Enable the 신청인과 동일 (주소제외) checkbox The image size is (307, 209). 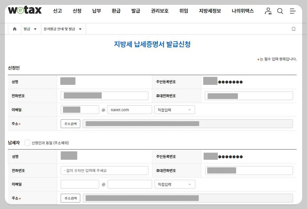click(27, 142)
